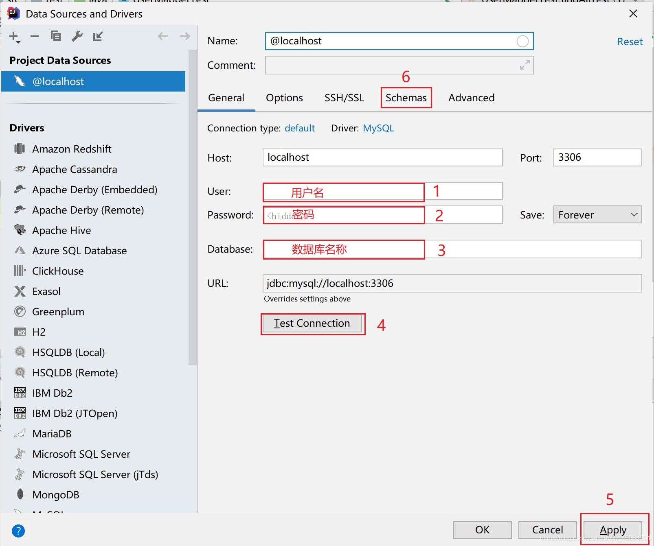654x546 pixels.
Task: Open the Schemas tab
Action: 406,98
